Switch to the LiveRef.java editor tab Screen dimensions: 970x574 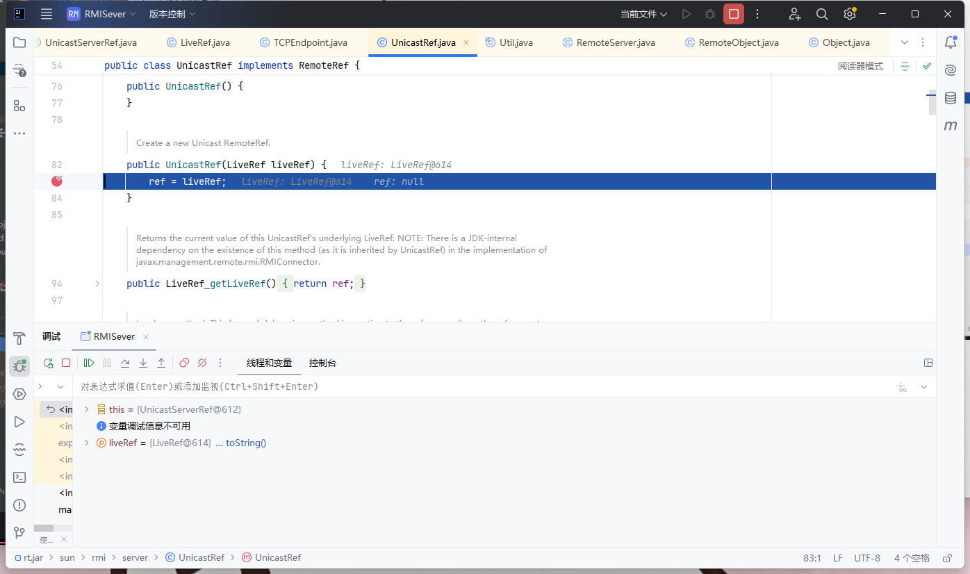pos(205,42)
